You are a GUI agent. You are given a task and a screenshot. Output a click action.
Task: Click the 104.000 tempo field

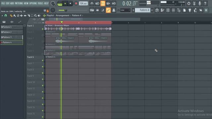click(x=83, y=4)
